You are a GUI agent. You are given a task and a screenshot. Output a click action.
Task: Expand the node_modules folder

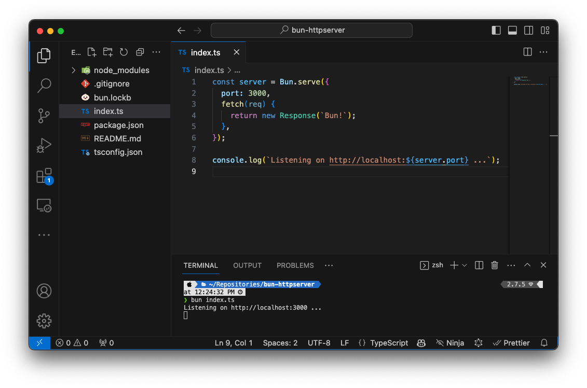click(x=115, y=70)
